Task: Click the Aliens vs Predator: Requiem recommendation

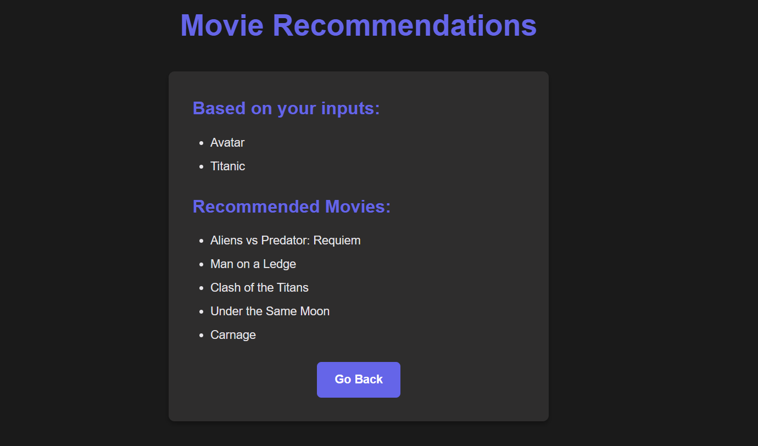Action: 285,240
